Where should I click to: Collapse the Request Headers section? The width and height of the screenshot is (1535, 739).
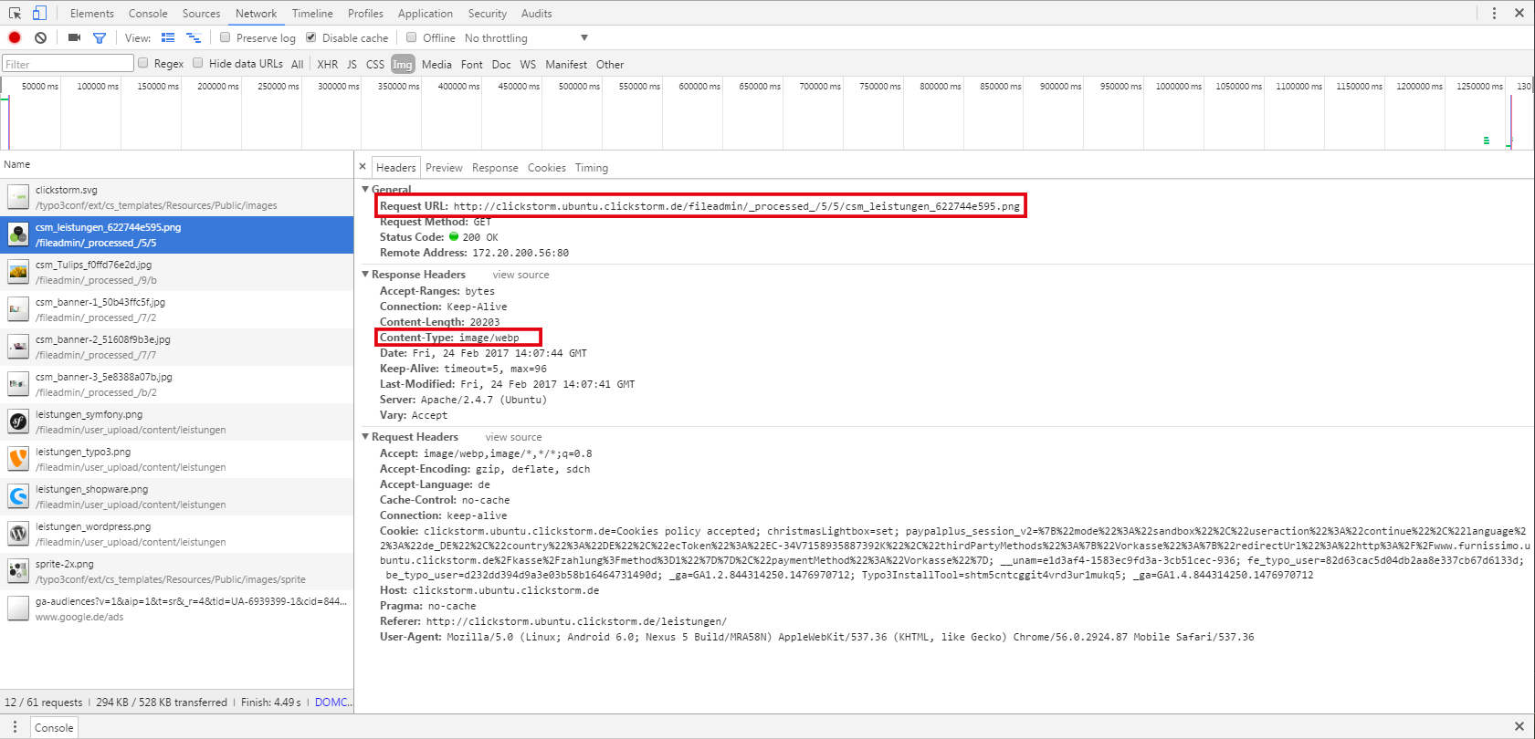[366, 436]
